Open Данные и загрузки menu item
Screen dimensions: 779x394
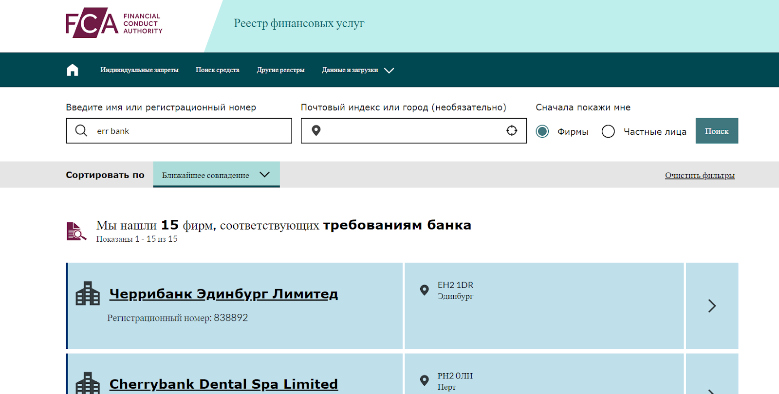point(350,70)
